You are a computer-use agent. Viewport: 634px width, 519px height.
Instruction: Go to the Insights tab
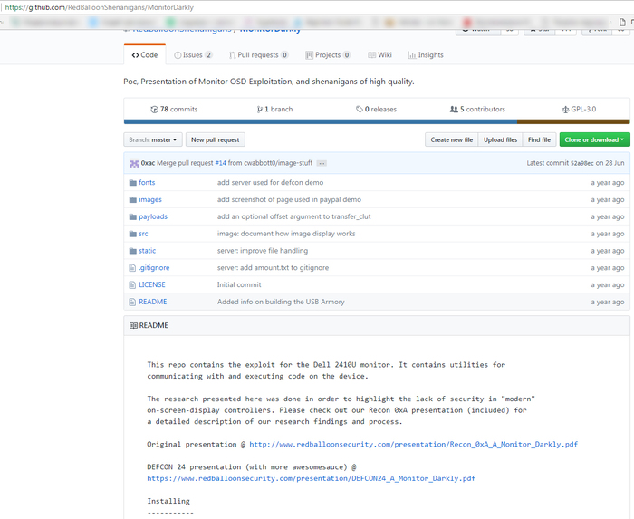tap(426, 55)
